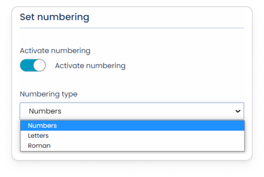The height and width of the screenshot is (177, 264).
Task: Click the Activate numbering label beside the switch
Action: (90, 66)
